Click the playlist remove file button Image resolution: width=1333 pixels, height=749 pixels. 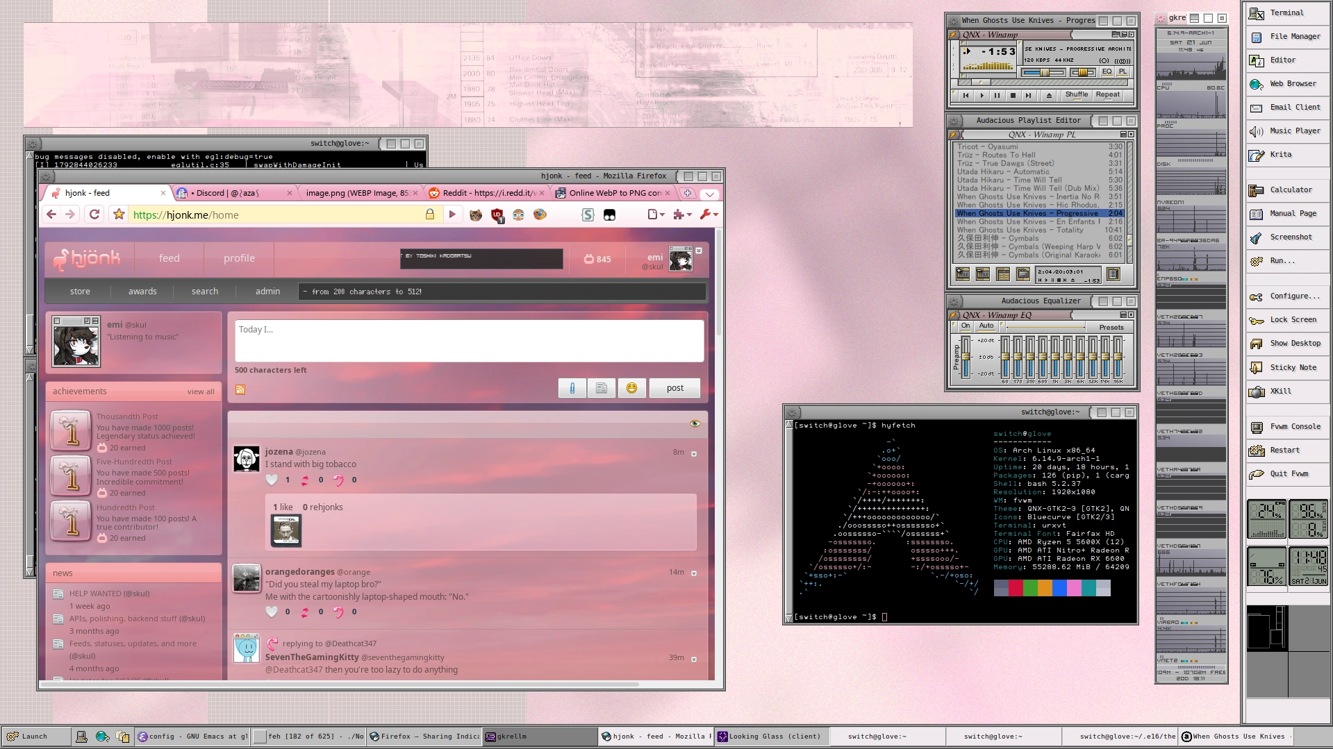coord(983,274)
